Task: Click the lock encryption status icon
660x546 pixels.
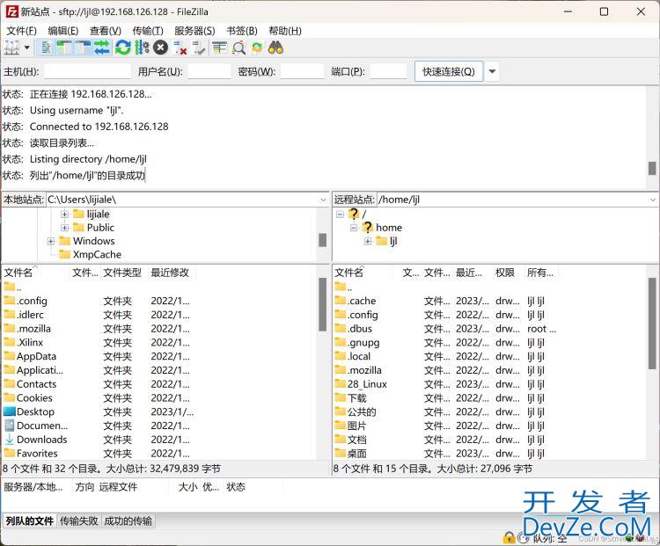Action: (509, 537)
